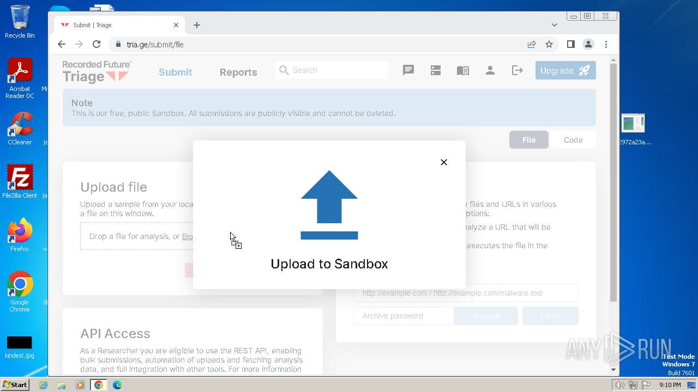The image size is (698, 392).
Task: Click the API Access heading
Action: point(115,334)
